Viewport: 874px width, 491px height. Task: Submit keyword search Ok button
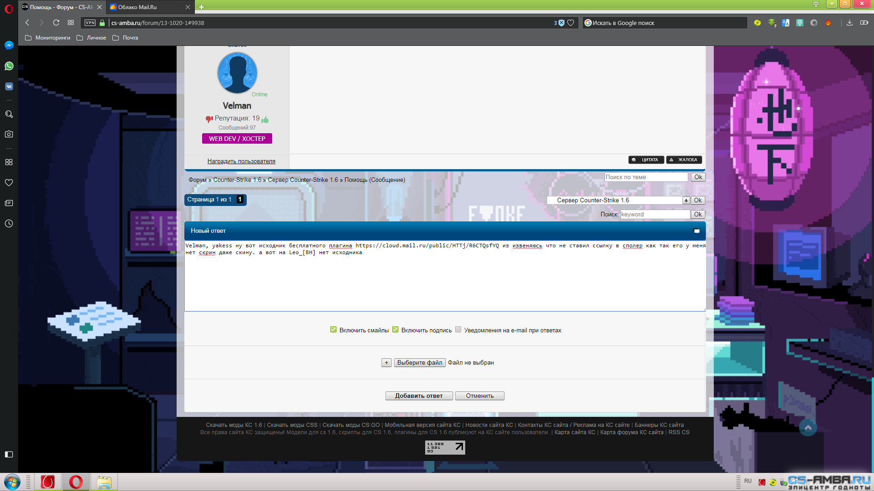pyautogui.click(x=698, y=215)
